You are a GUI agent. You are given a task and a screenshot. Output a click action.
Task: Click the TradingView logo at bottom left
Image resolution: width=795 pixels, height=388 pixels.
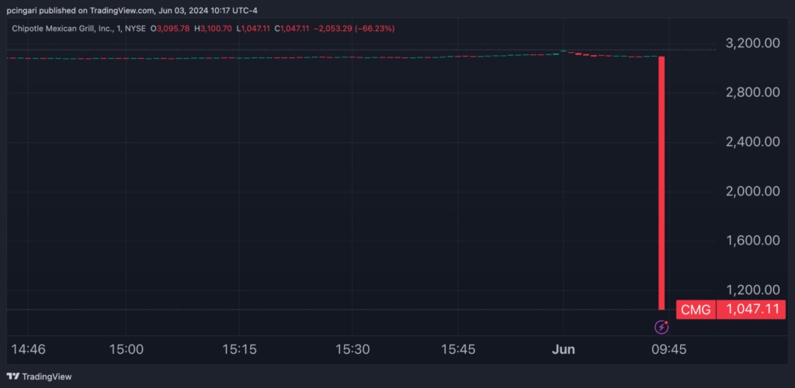[x=39, y=376]
